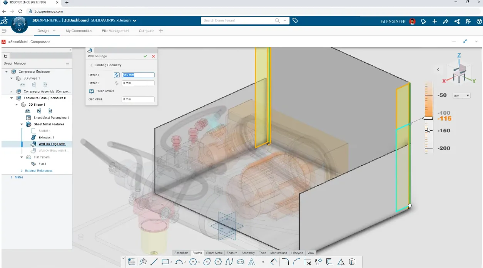Open the Sketch Text tool
483x268 pixels.
251,262
